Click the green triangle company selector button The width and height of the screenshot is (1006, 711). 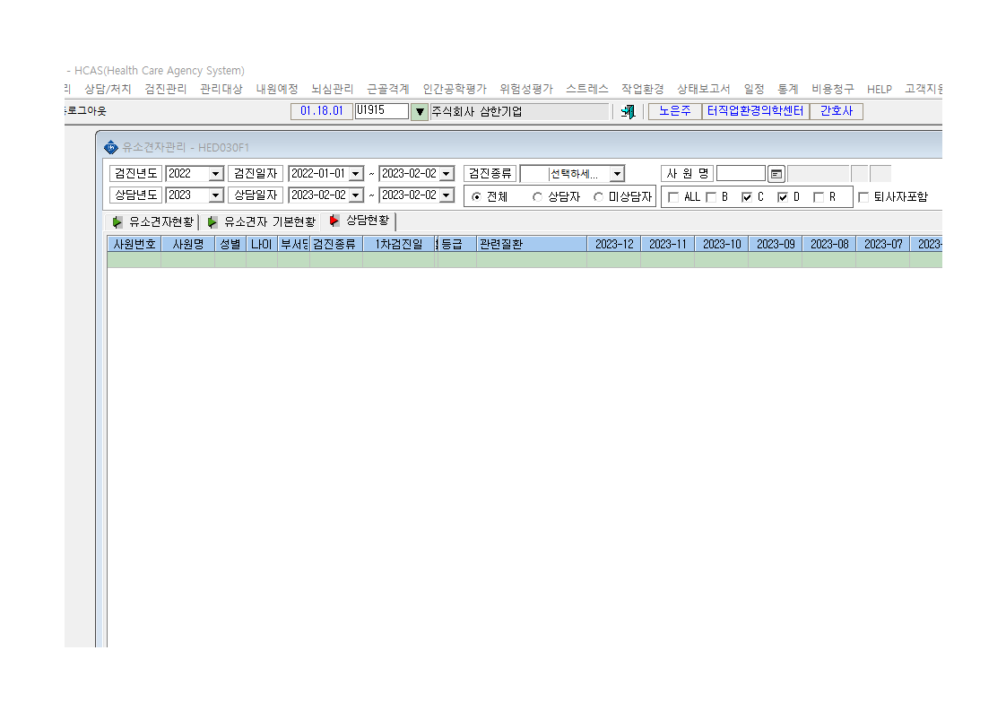[420, 112]
